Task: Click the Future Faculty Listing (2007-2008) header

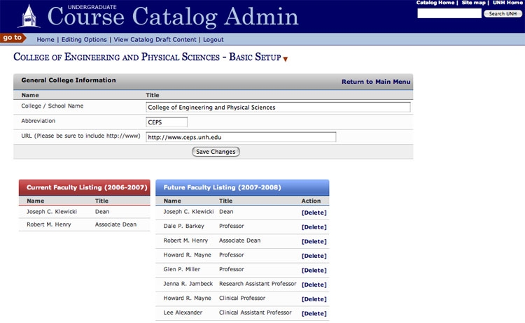Action: coord(242,187)
